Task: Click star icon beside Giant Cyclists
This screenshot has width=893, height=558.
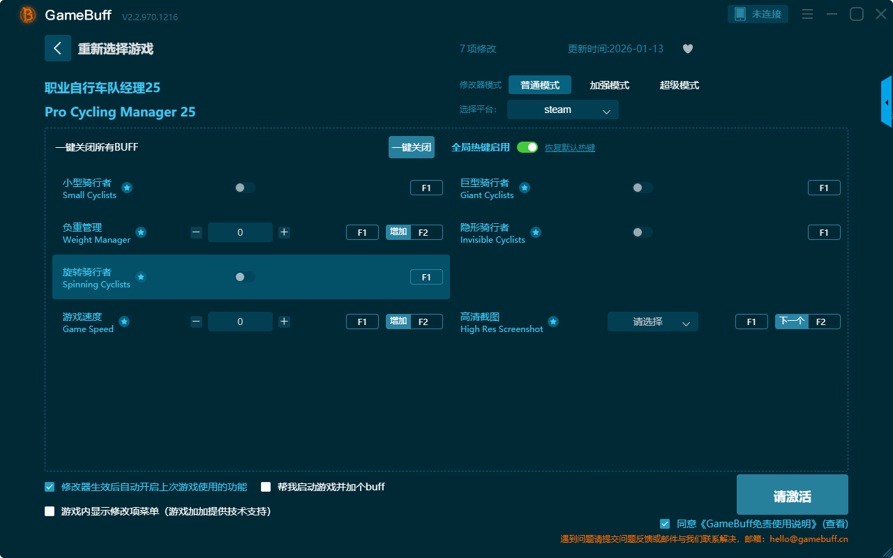Action: (x=525, y=188)
